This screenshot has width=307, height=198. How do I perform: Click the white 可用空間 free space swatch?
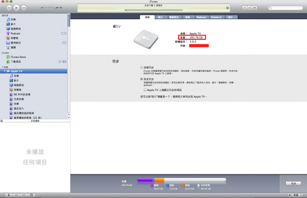point(198,185)
